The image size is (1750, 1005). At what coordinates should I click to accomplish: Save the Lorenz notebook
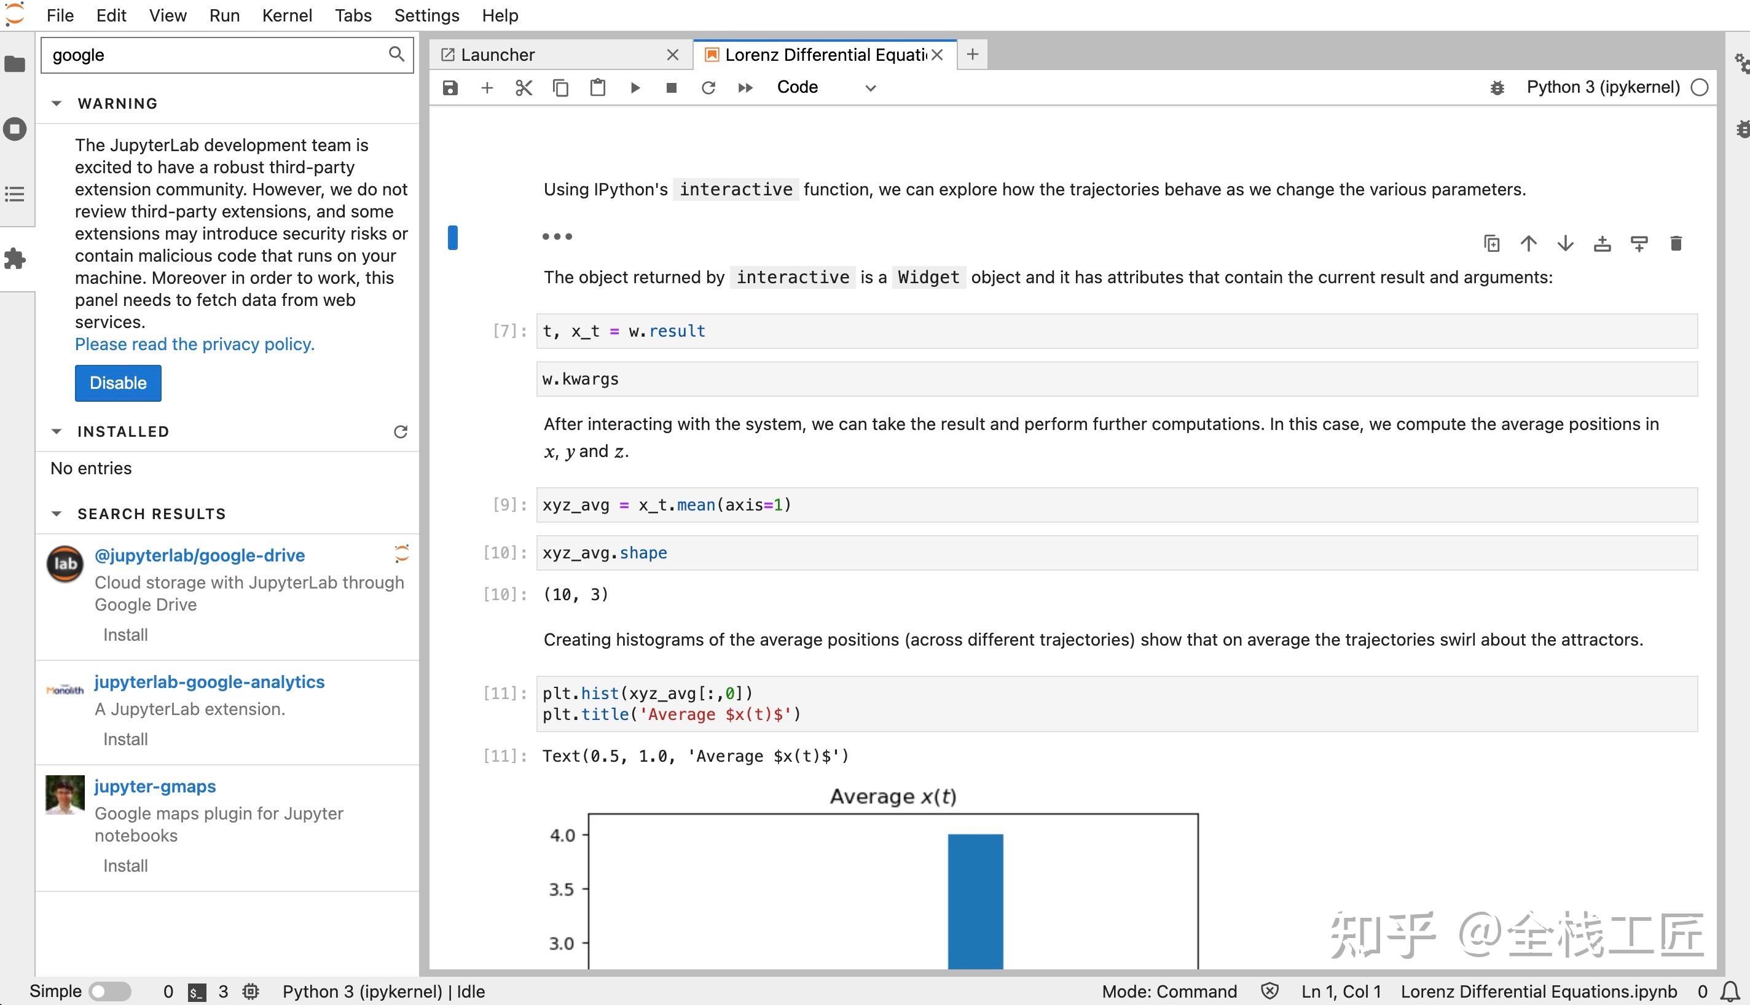click(450, 88)
